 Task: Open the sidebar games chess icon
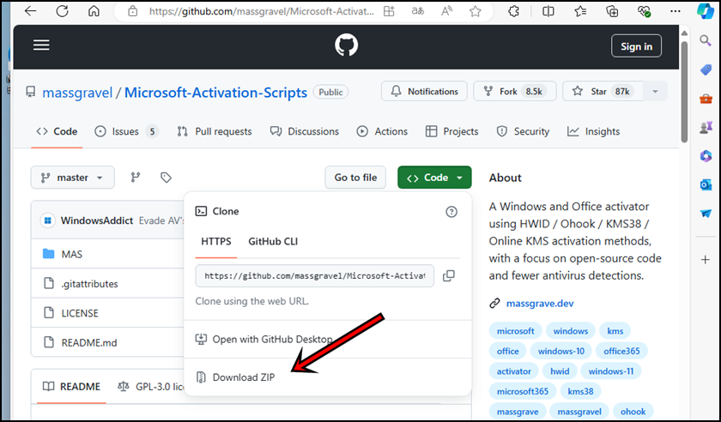pyautogui.click(x=706, y=127)
